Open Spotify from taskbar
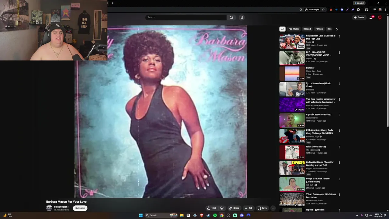 215,215
